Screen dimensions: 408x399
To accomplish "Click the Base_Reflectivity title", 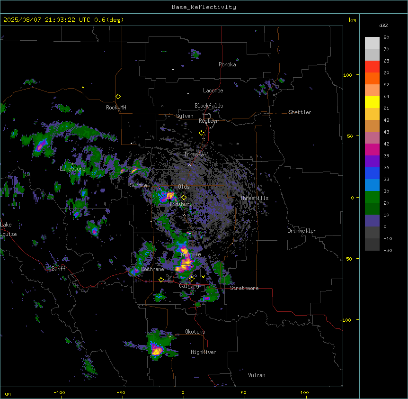I will point(204,7).
